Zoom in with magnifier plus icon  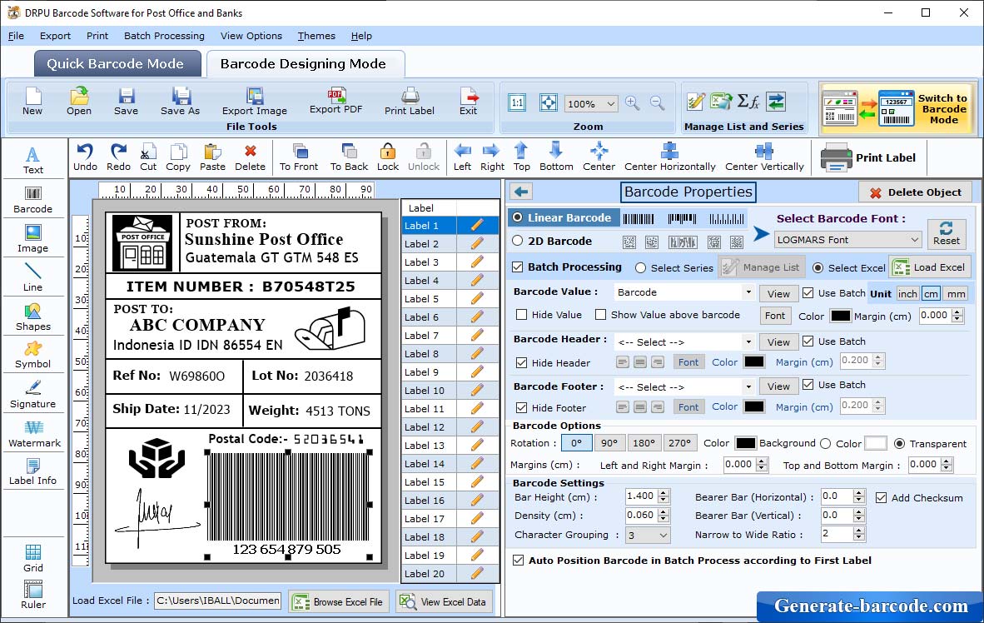[633, 103]
